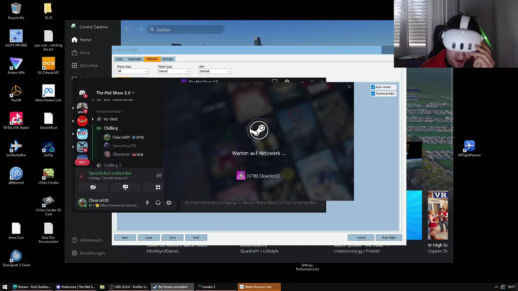Open the vc-text channel

[110, 119]
